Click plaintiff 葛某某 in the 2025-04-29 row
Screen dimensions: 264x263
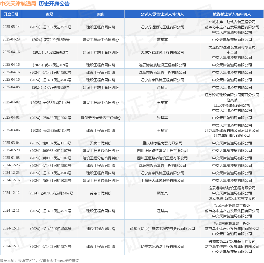point(162,40)
